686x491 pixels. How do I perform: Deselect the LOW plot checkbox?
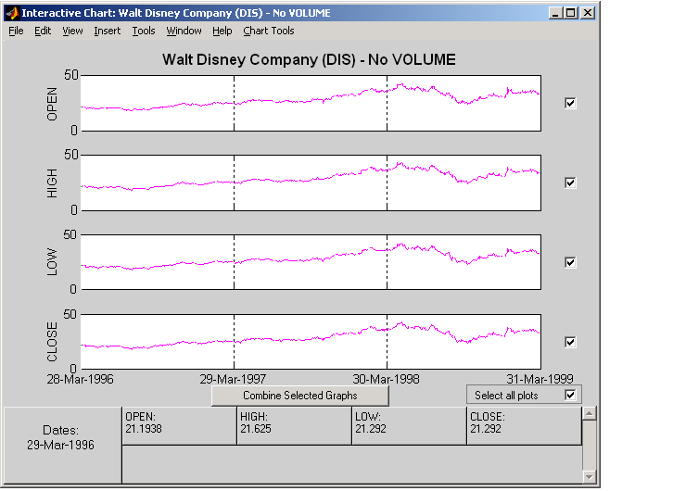(570, 262)
